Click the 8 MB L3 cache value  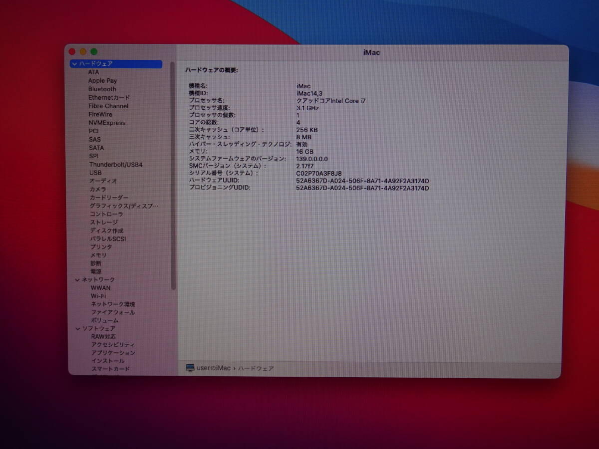coord(303,137)
